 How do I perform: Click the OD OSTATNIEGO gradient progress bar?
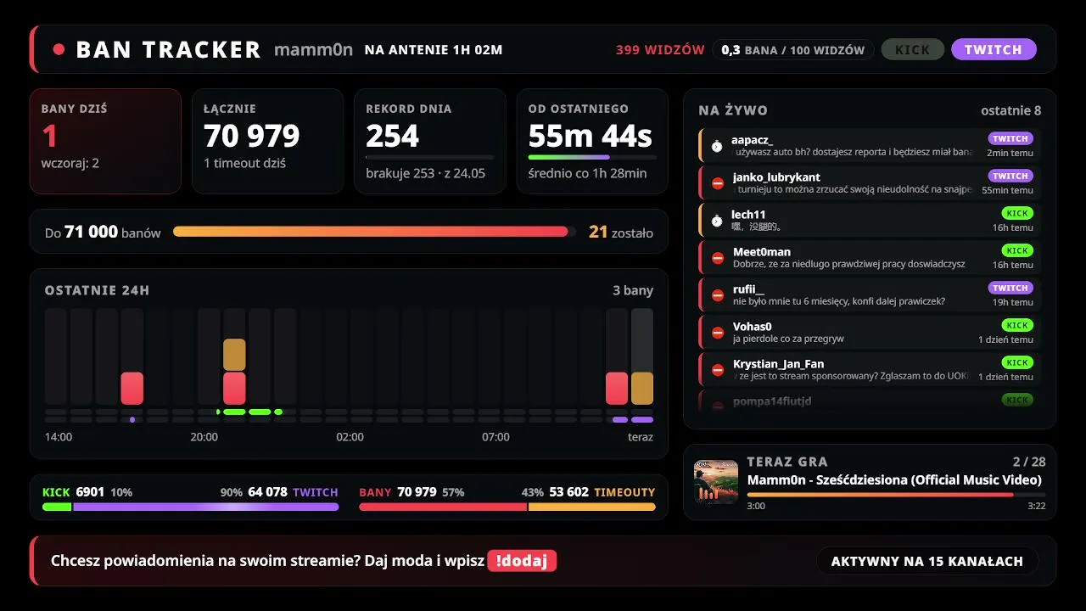[592, 157]
